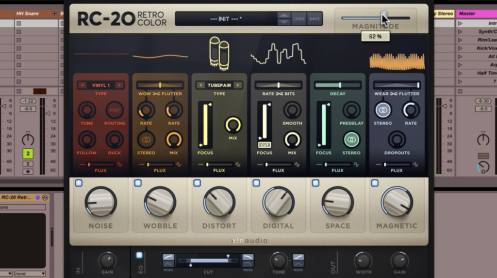
Task: Toggle the Digital module power checkbox
Action: point(256,183)
